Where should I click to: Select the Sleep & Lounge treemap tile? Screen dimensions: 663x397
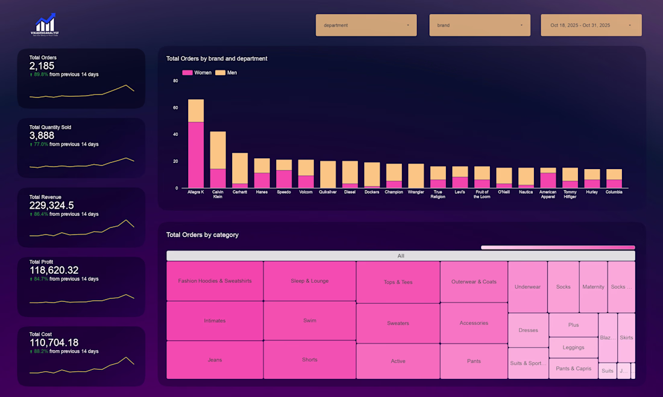click(x=310, y=281)
